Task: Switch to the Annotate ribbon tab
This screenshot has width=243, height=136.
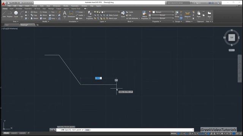Action: 19,9
